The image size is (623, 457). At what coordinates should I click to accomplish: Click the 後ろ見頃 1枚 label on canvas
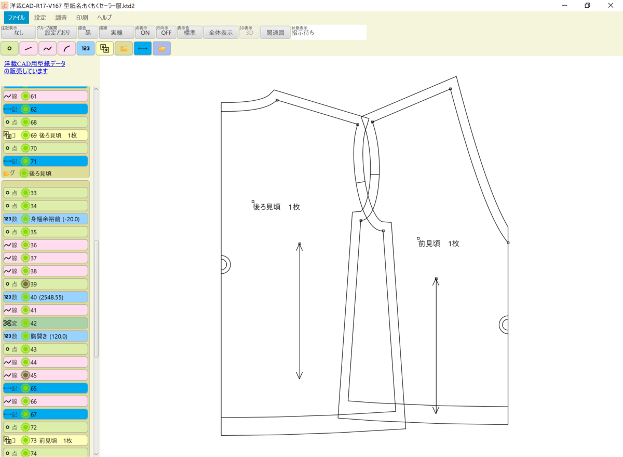pyautogui.click(x=276, y=207)
